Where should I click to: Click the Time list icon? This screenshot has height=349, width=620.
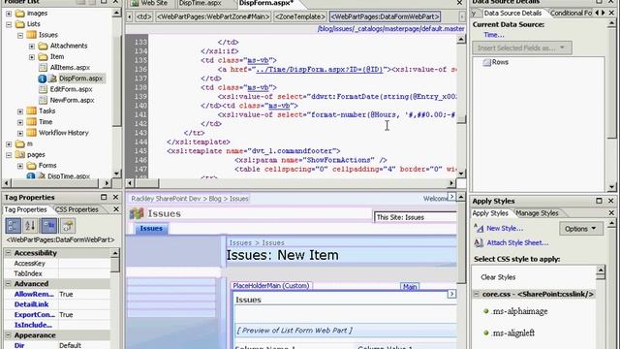point(31,122)
